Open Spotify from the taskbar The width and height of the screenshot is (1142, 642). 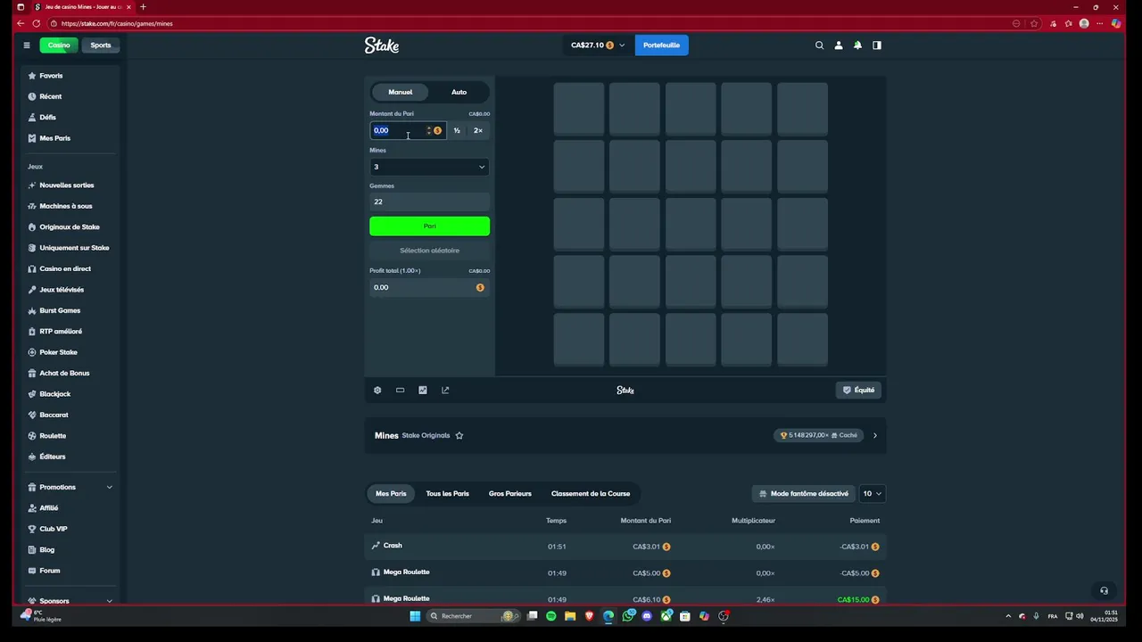[551, 616]
